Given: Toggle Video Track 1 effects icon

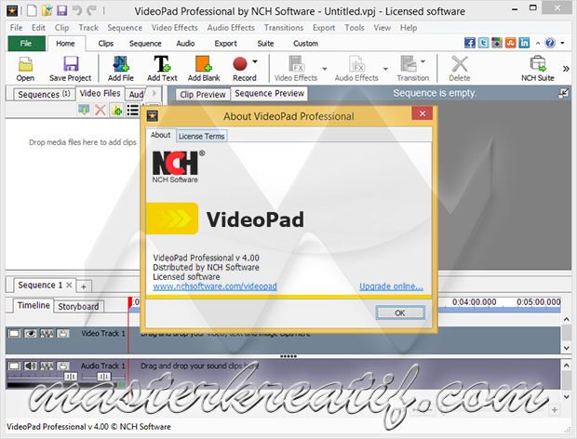Looking at the screenshot, I should click(47, 334).
